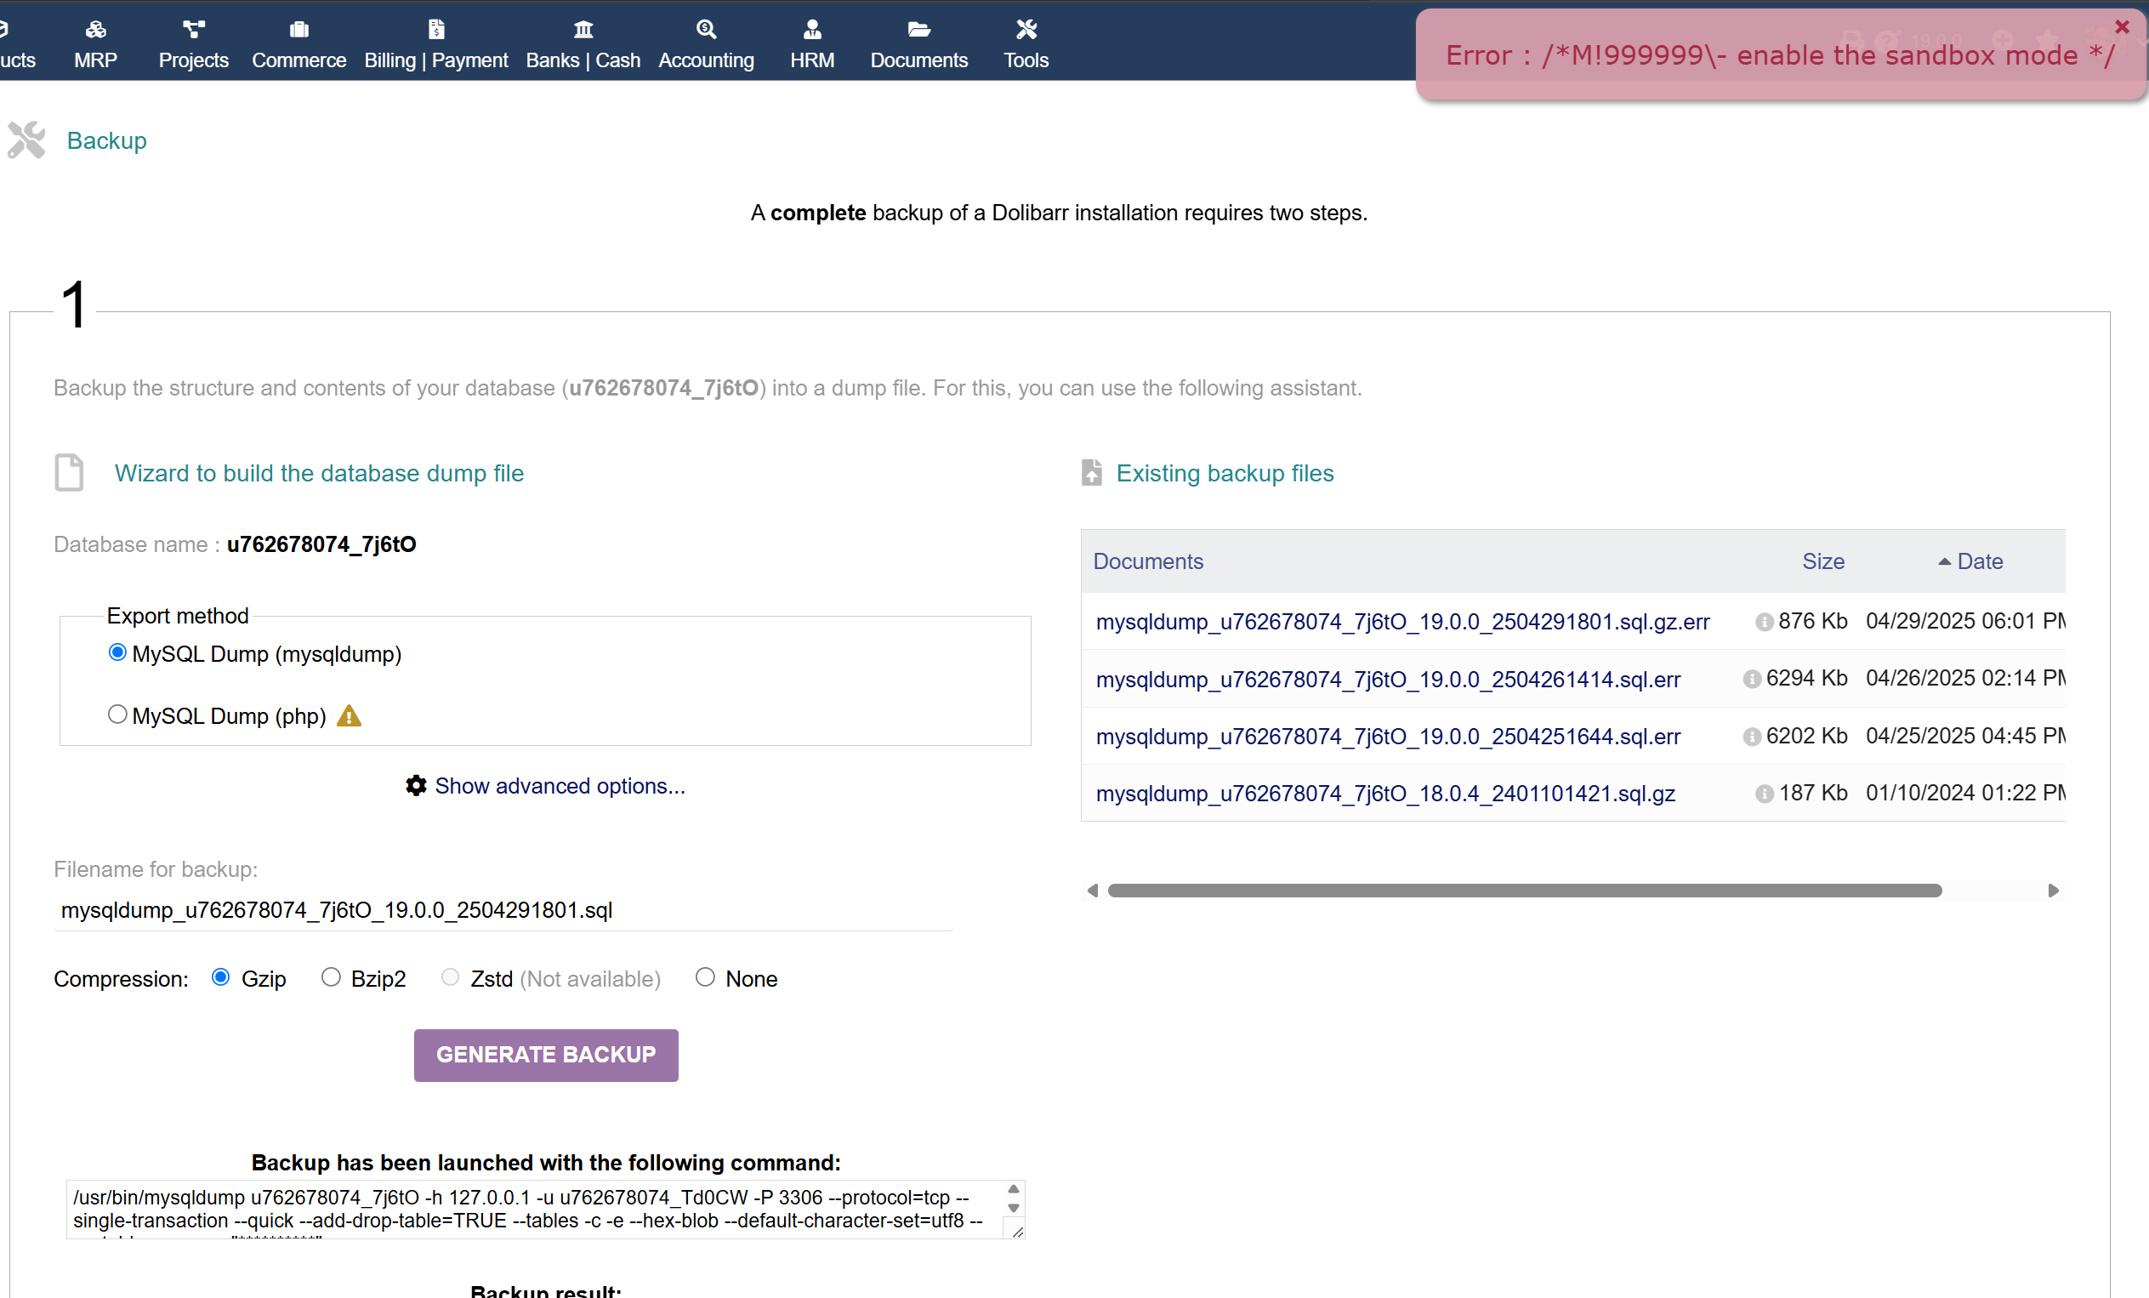Open the Billing | Payment invoice icon

[436, 30]
